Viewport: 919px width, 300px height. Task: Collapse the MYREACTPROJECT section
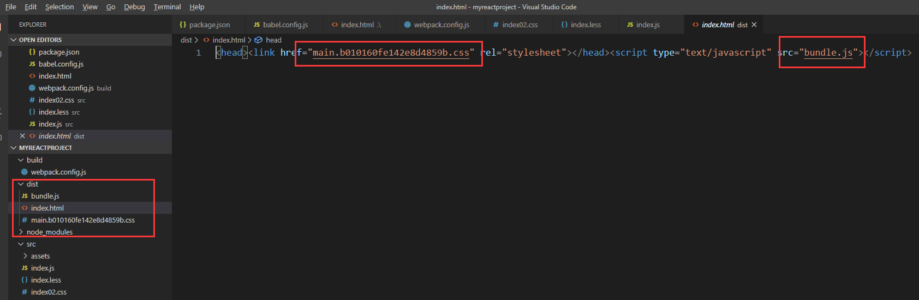click(14, 148)
